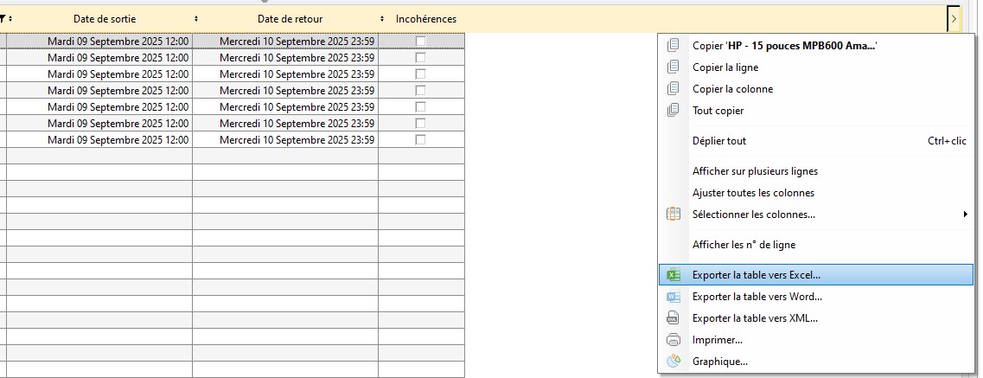Check the Incohérences checkbox in the last filled row
This screenshot has height=378, width=983.
(x=421, y=140)
